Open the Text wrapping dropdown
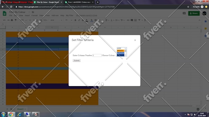 [117, 20]
